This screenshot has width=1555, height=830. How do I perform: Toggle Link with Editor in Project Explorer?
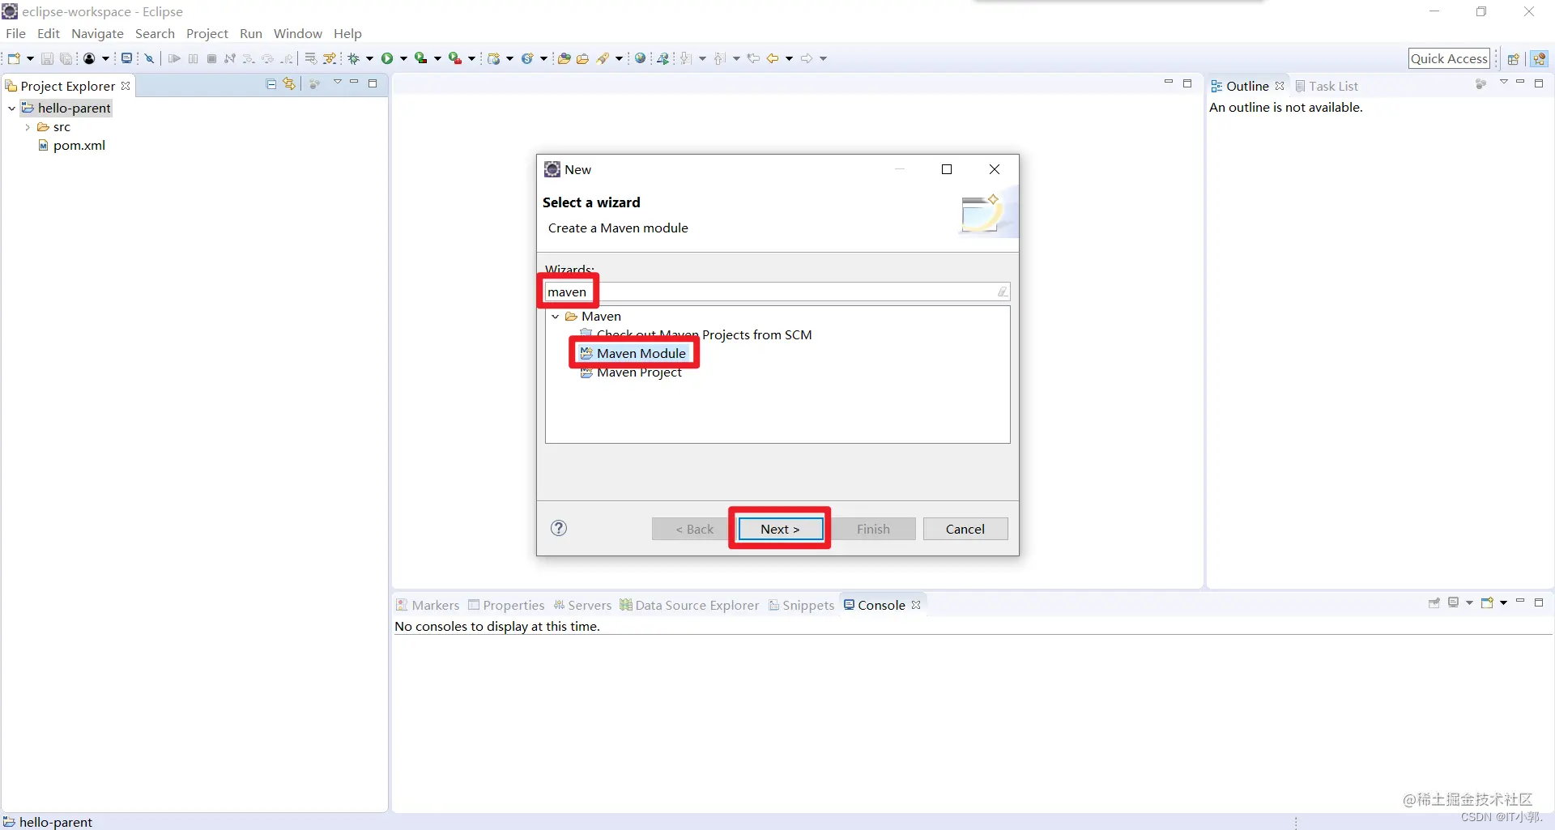pyautogui.click(x=289, y=84)
